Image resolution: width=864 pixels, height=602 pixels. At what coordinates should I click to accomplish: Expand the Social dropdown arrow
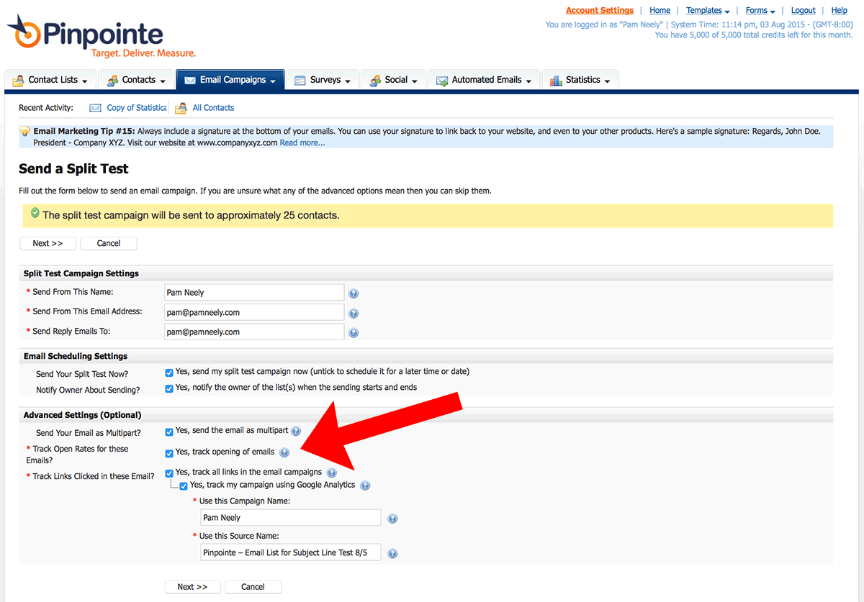click(415, 82)
